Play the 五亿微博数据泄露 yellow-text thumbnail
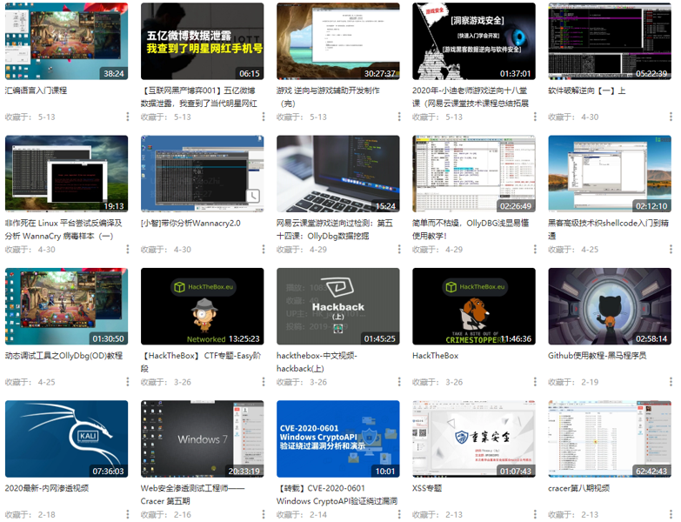The image size is (681, 522). click(203, 41)
